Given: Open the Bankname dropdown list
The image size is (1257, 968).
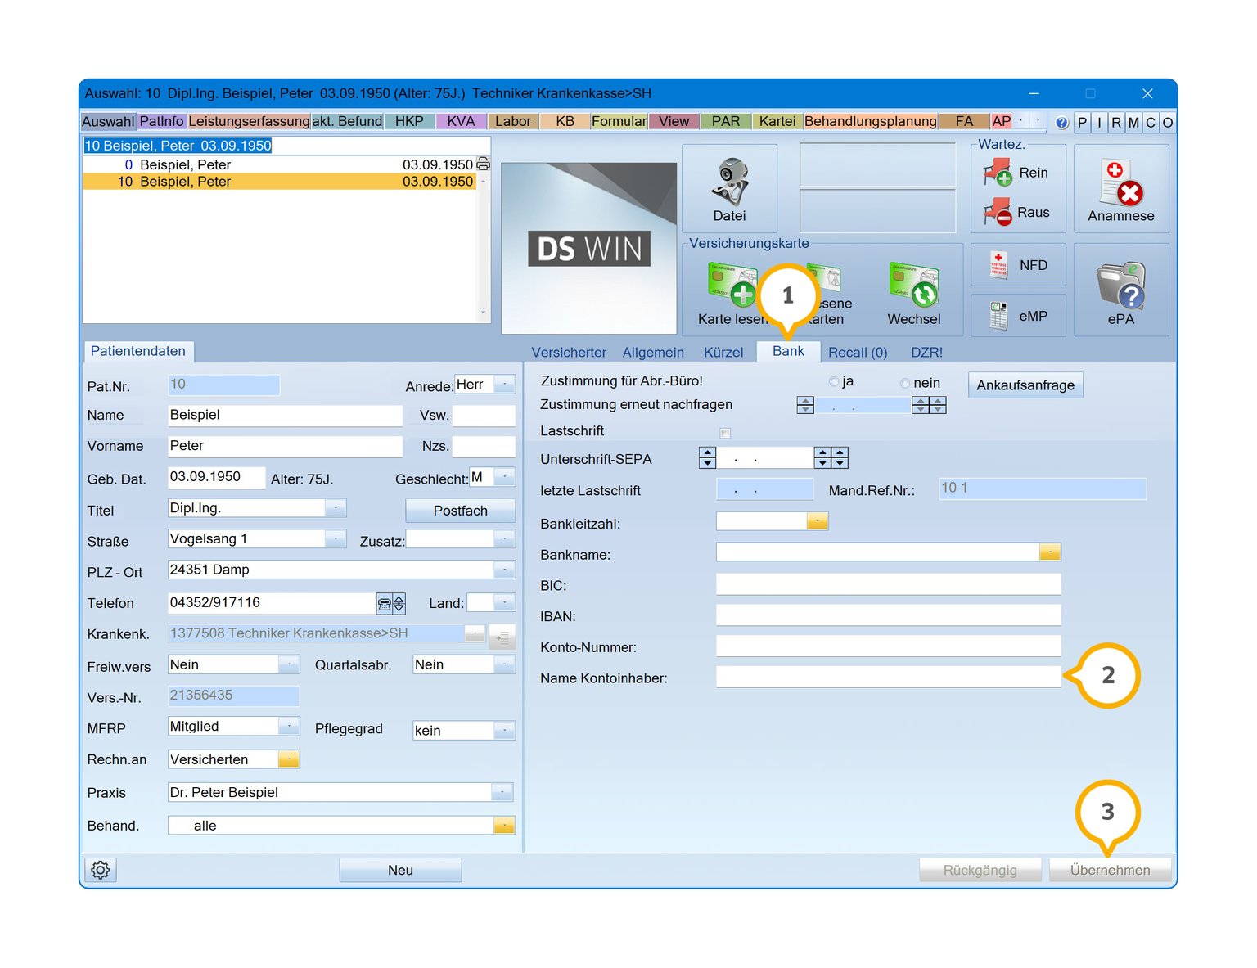Looking at the screenshot, I should click(1050, 553).
